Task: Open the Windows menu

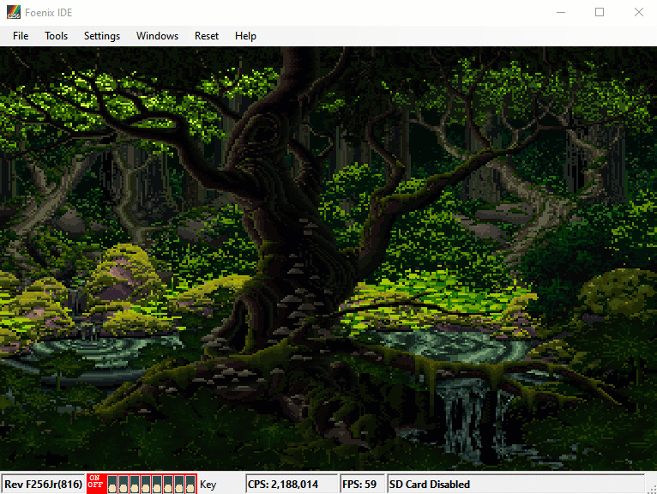Action: point(157,36)
